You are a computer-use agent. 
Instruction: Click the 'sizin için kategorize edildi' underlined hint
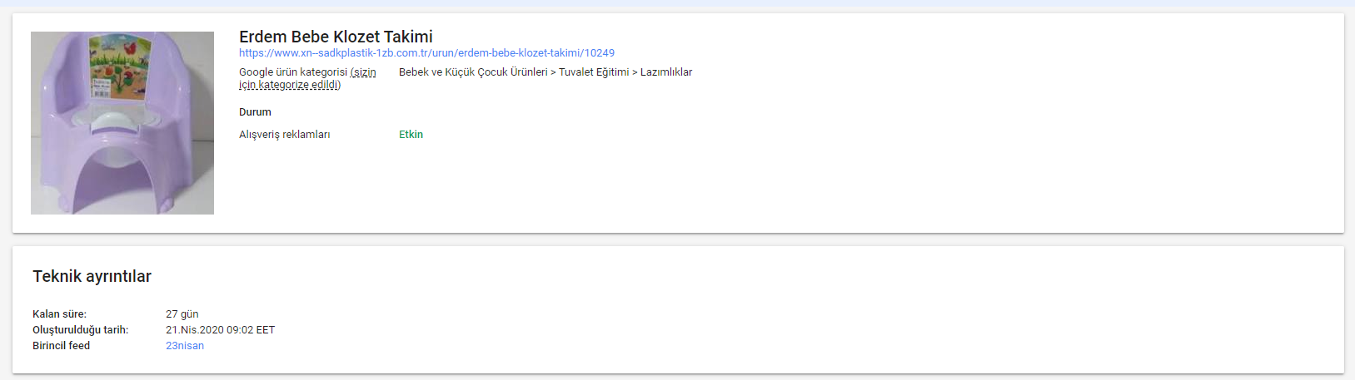[x=307, y=78]
